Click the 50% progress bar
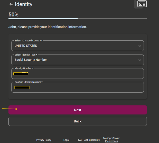 78,19
